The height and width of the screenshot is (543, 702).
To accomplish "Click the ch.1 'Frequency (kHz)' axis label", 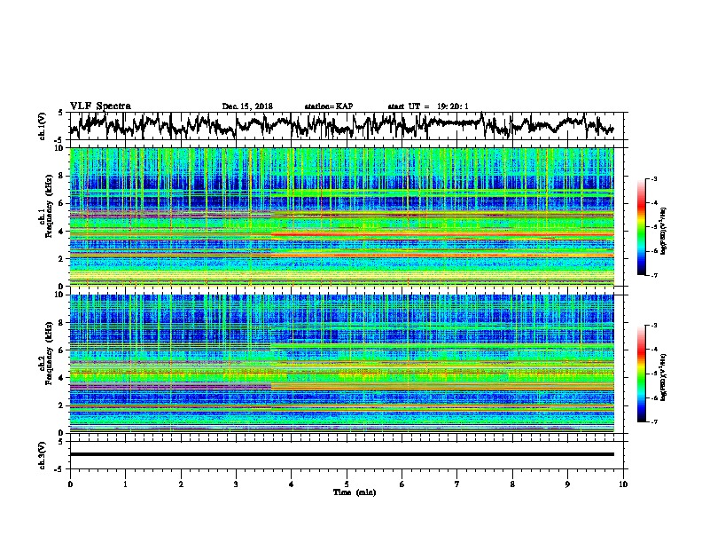I will click(49, 206).
